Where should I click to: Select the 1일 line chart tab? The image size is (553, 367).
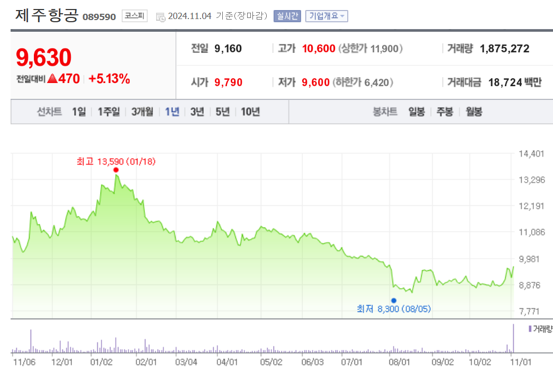(x=79, y=112)
